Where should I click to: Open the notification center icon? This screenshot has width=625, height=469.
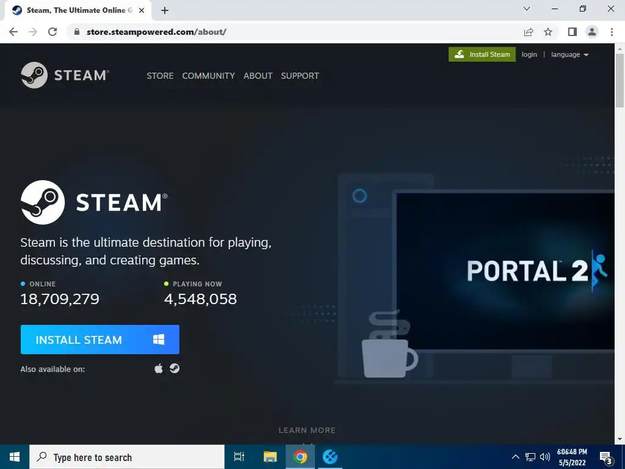click(x=606, y=457)
